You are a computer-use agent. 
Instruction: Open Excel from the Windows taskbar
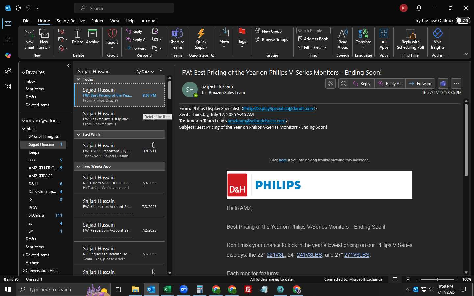click(167, 289)
